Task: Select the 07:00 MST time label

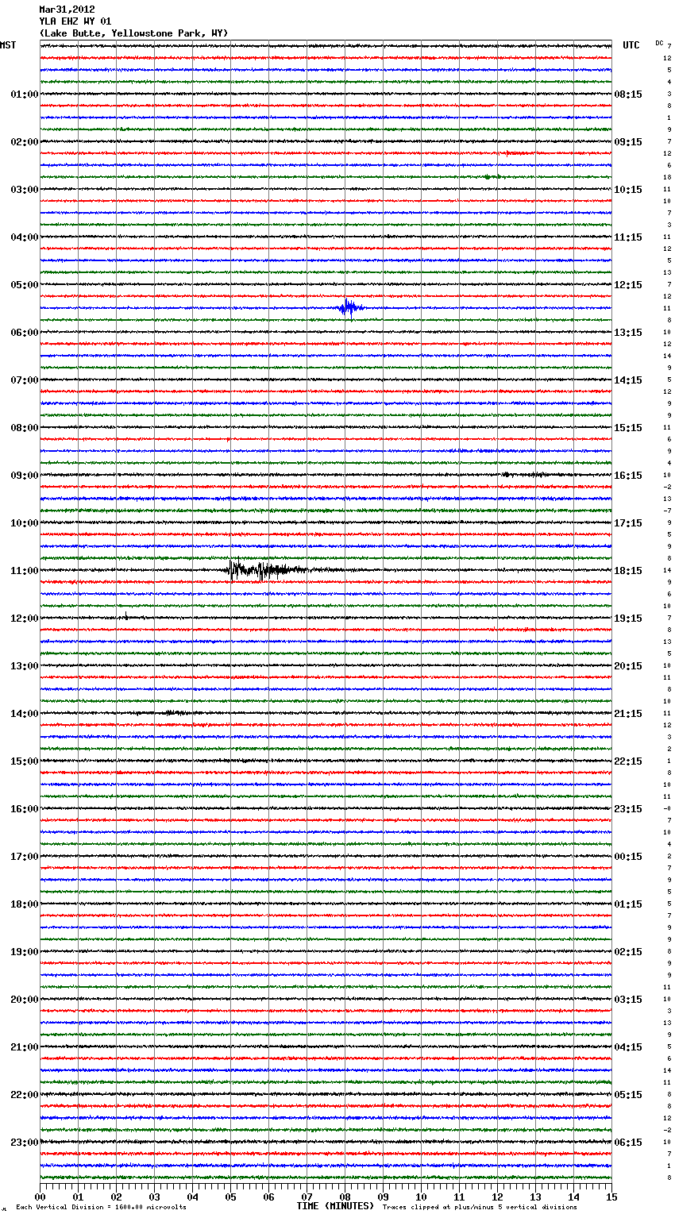Action: click(x=25, y=380)
